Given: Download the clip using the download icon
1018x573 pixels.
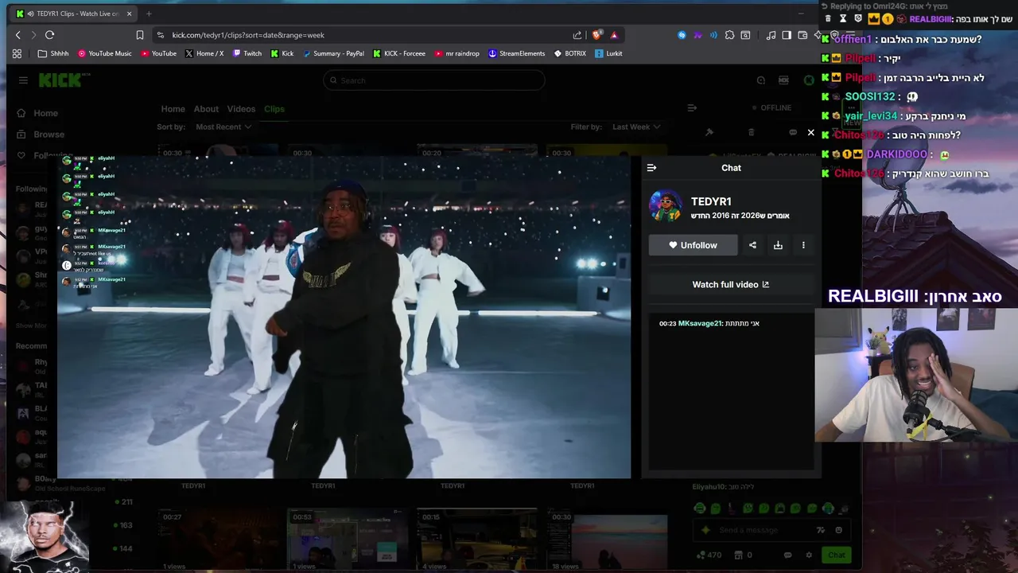Looking at the screenshot, I should point(778,245).
